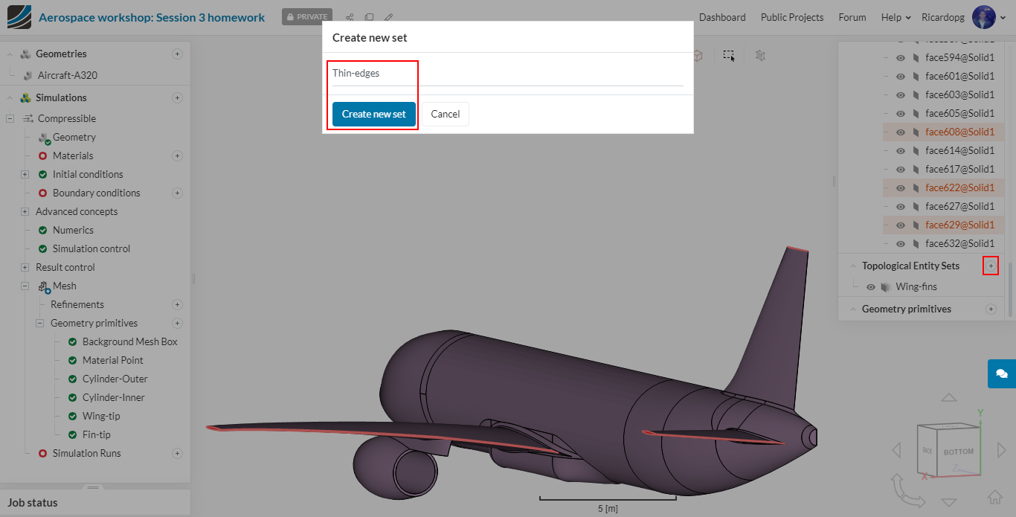
Task: Add a new Topological Entity Set
Action: point(991,266)
